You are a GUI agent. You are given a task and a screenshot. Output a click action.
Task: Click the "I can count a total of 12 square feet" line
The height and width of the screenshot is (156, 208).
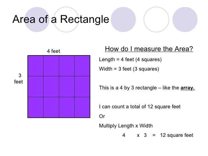coord(140,107)
